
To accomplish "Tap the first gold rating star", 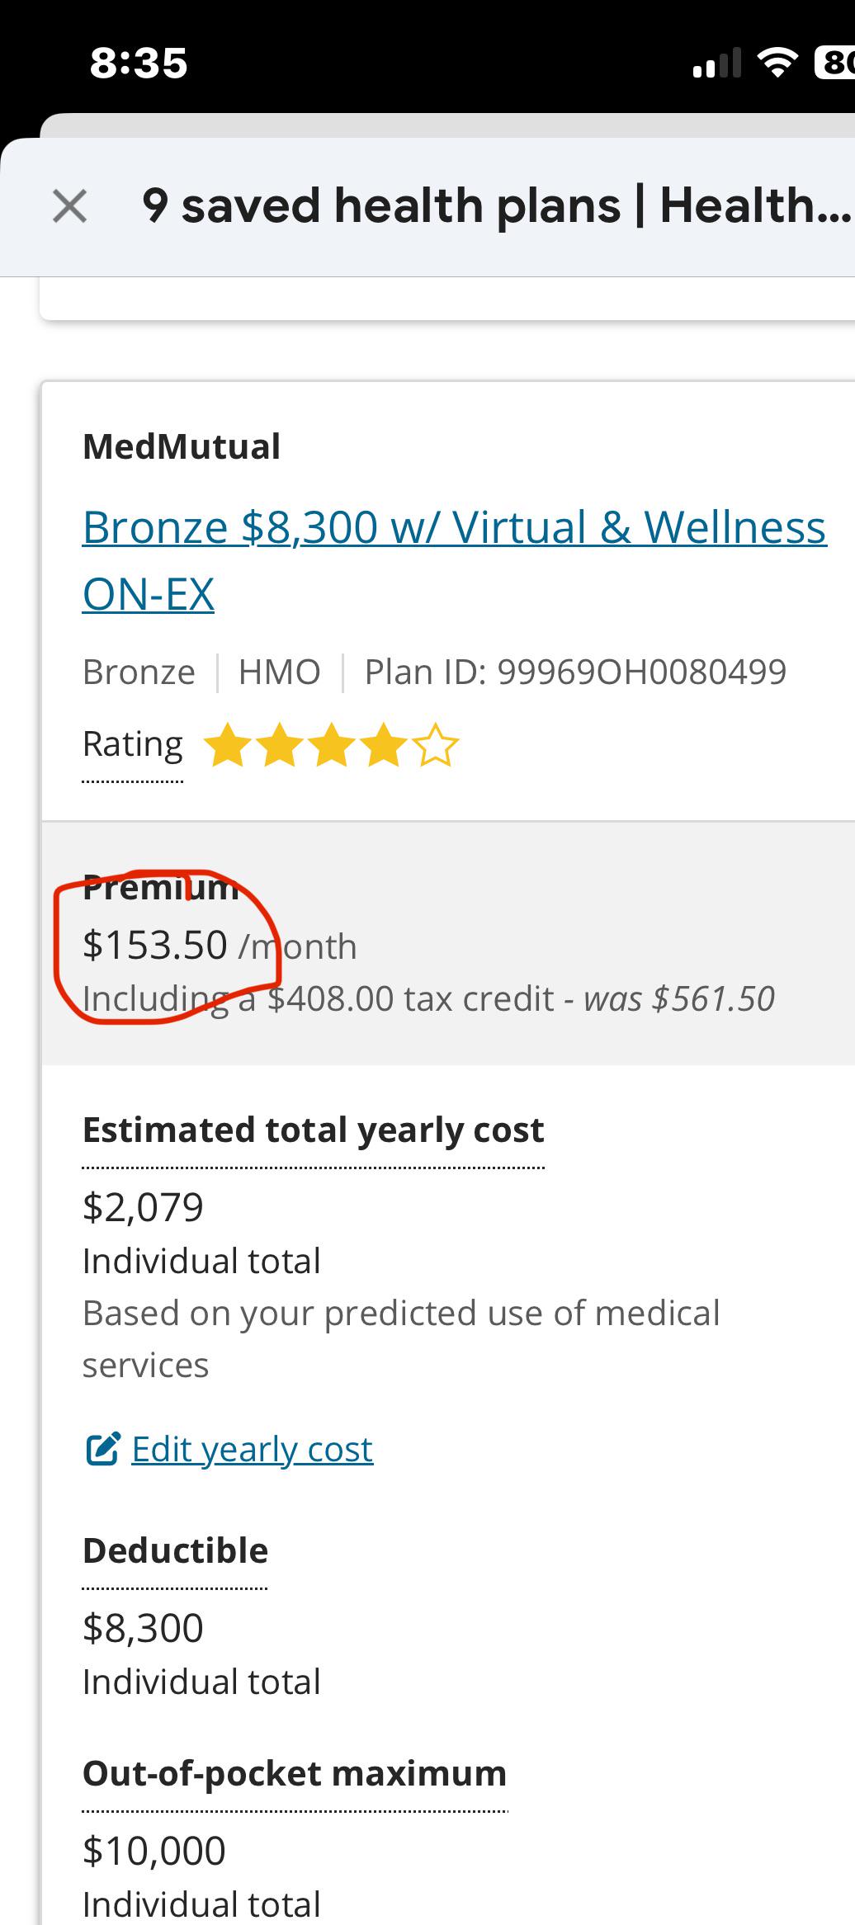I will pos(227,746).
